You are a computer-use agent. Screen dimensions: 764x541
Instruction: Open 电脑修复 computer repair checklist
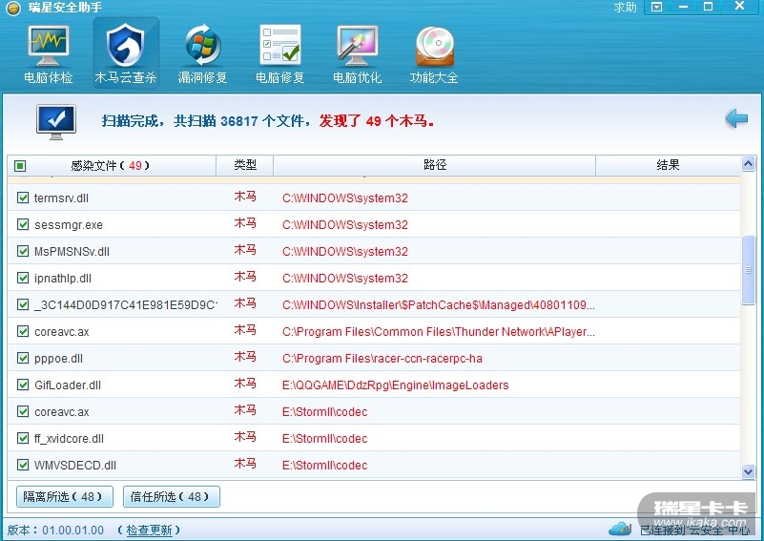280,54
